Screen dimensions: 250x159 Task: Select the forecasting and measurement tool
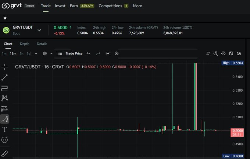[4, 109]
